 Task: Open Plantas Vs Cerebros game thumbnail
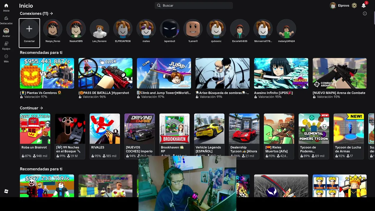47,73
